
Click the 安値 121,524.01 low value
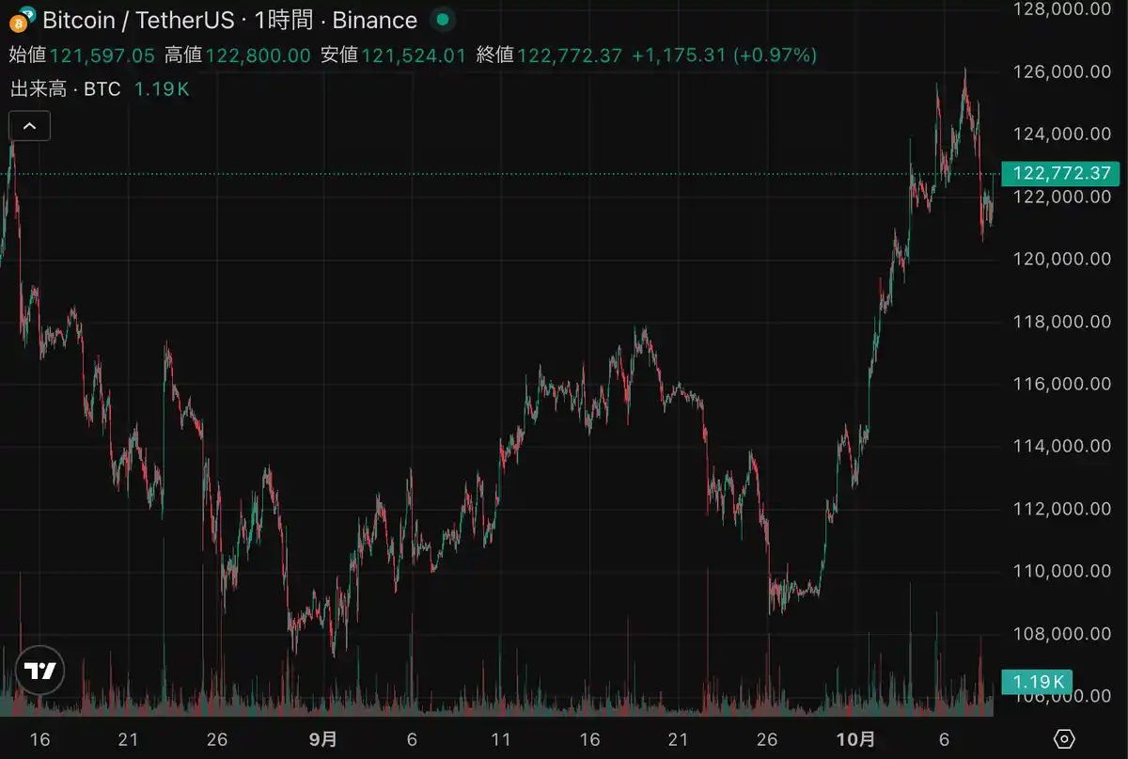click(414, 55)
